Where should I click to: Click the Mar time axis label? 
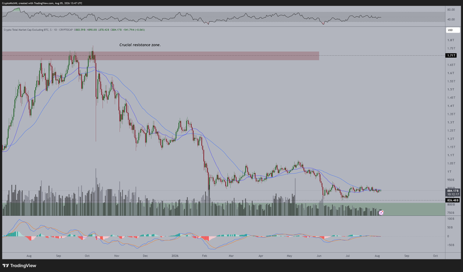(231, 255)
